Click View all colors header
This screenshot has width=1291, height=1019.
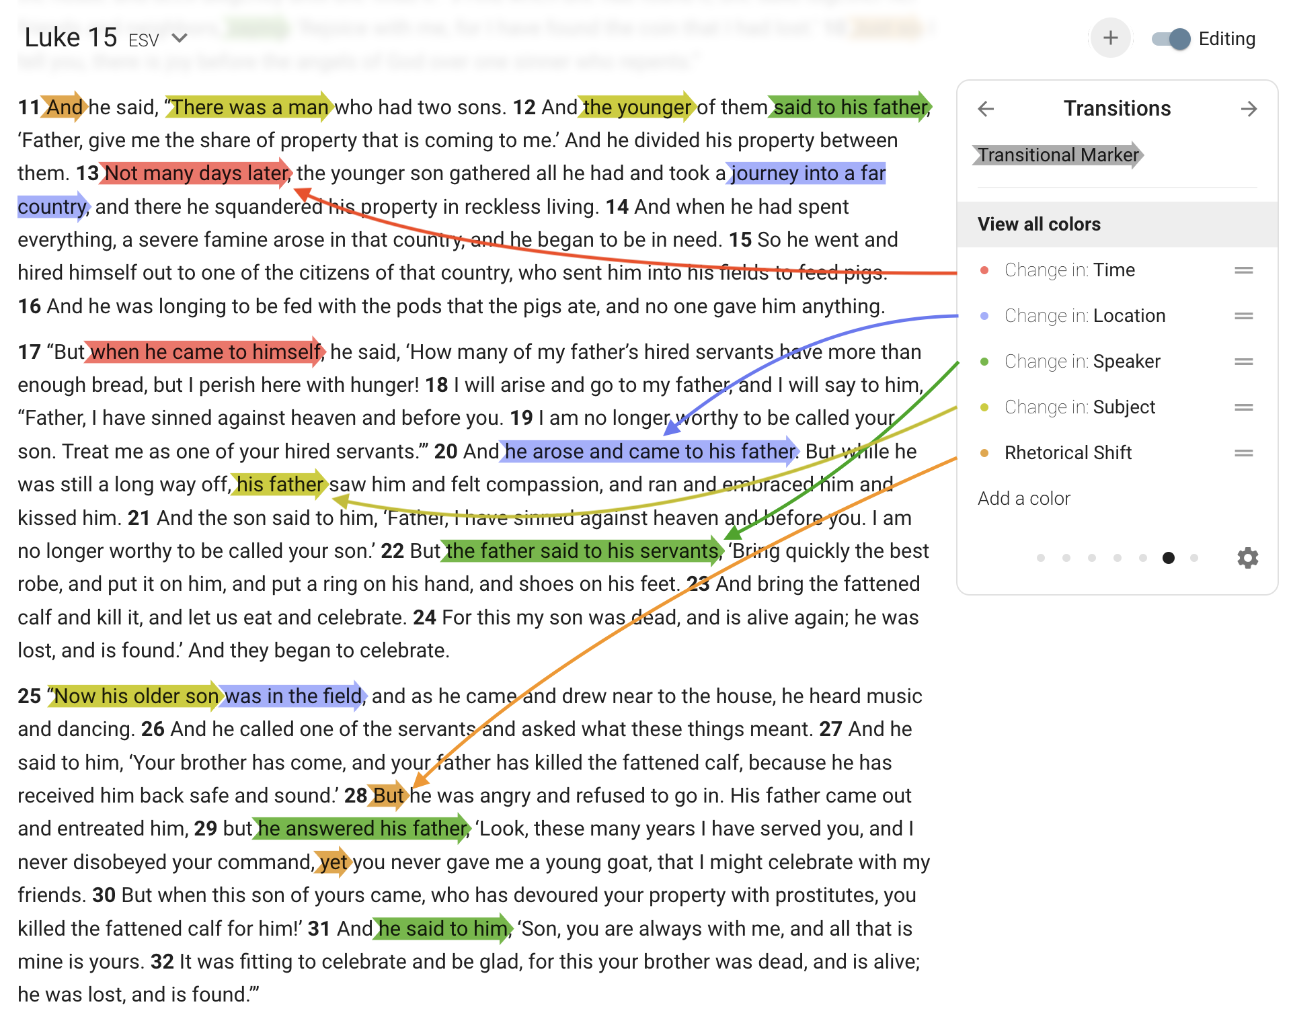[x=1039, y=225]
